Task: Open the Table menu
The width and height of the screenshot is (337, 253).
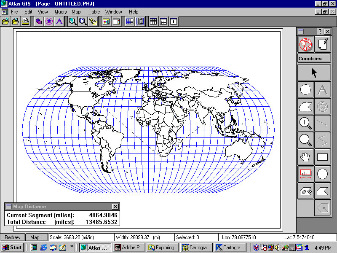Action: [94, 12]
